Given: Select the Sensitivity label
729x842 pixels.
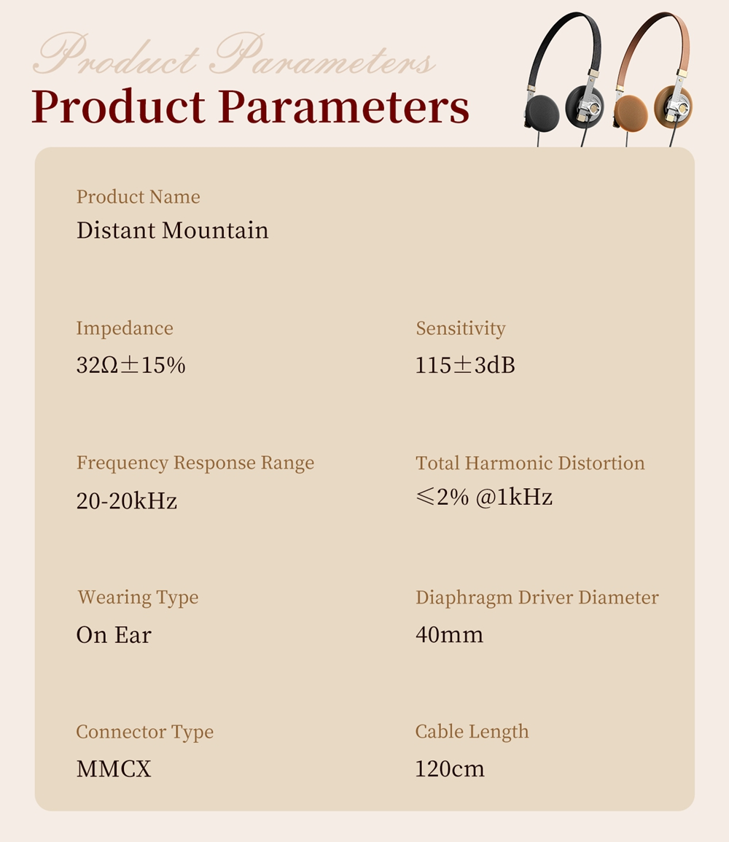Looking at the screenshot, I should click(460, 328).
